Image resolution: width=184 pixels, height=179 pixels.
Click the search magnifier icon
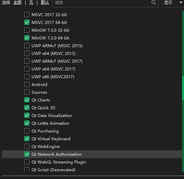(x=153, y=2)
